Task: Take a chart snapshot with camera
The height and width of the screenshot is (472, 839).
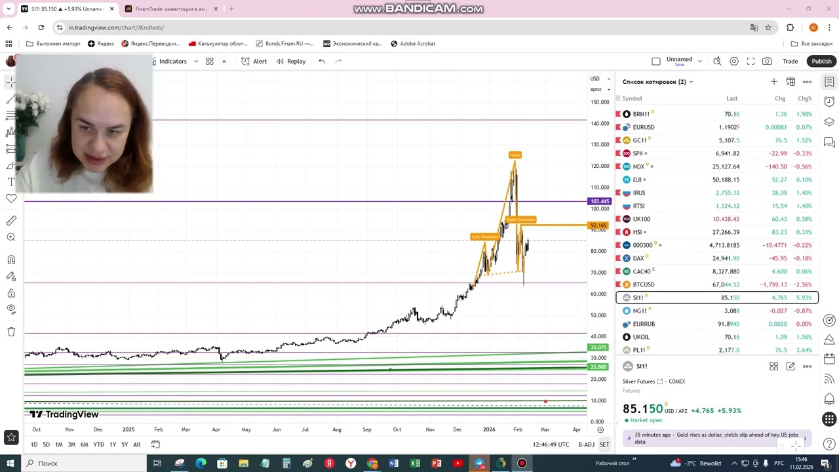Action: (x=767, y=61)
